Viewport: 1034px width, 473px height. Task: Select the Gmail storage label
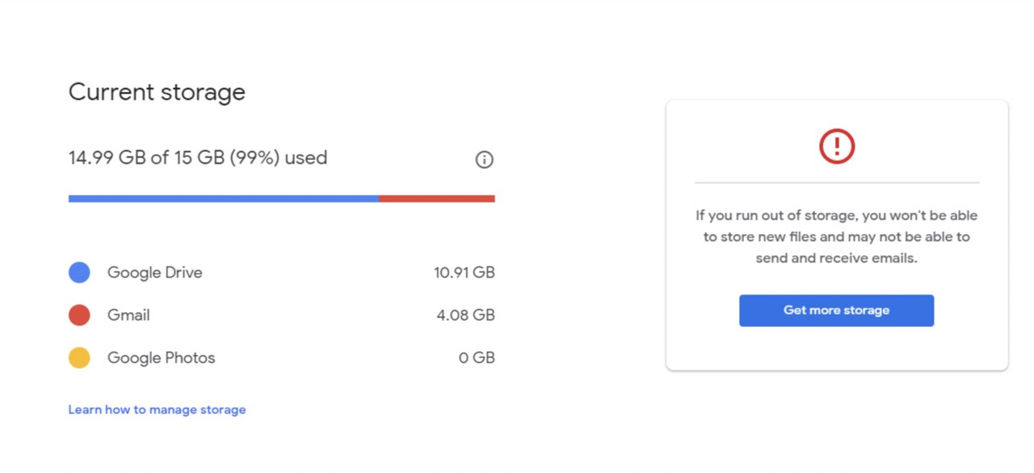coord(128,315)
